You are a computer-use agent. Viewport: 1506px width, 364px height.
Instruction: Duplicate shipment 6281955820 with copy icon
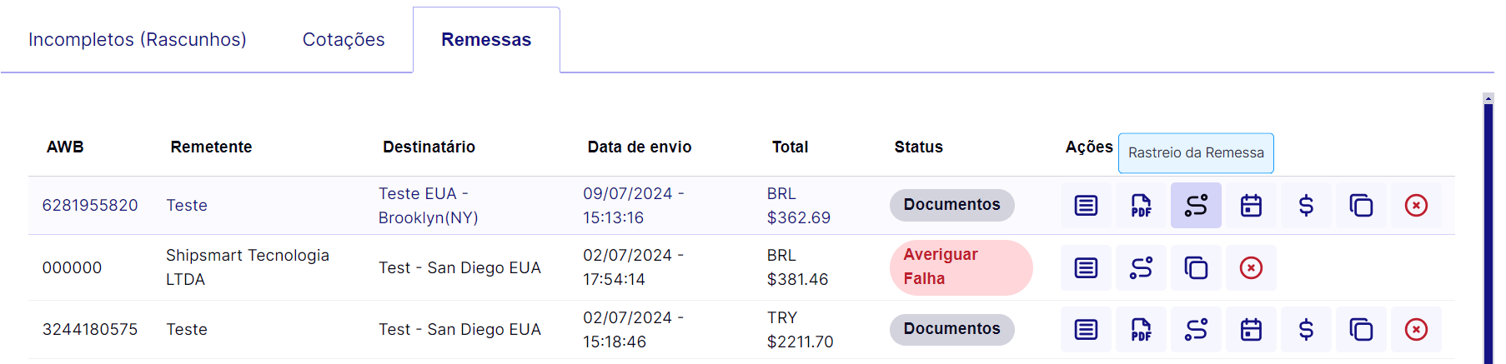1361,205
